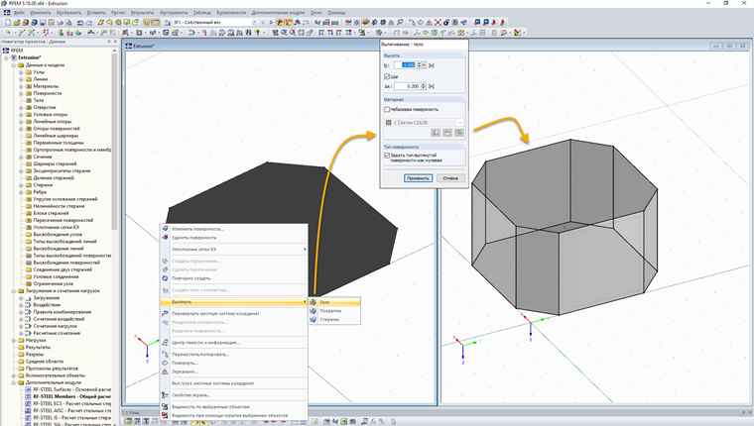Open the load case ЗГ1 dropdown
Viewport: 754px width, 426px height.
click(254, 22)
